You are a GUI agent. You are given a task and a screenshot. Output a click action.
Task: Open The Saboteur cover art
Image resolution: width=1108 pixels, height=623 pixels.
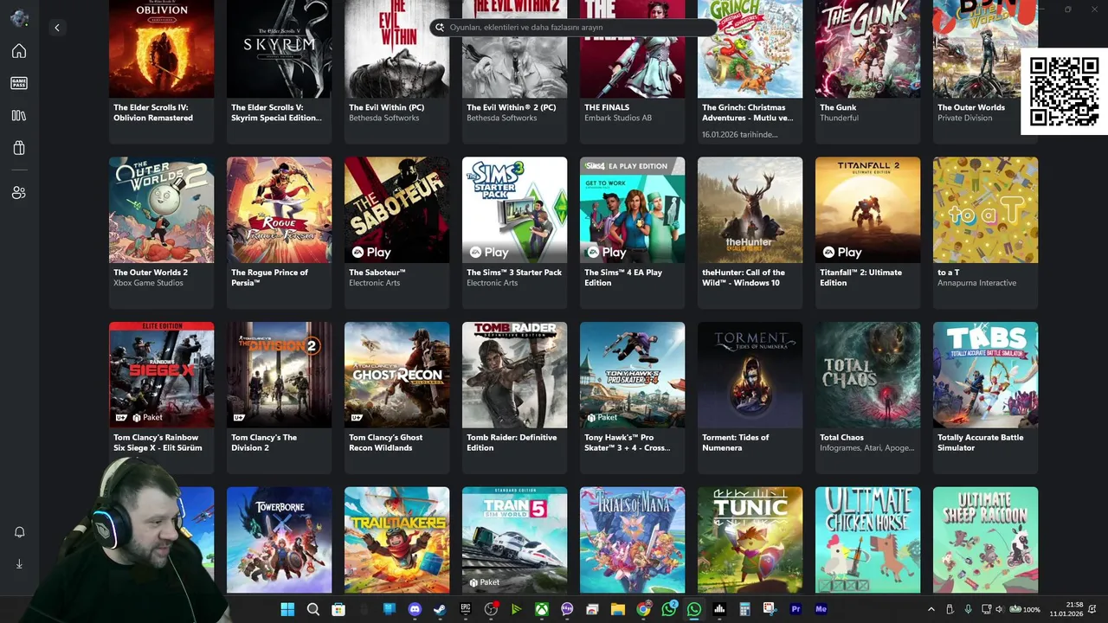point(396,209)
